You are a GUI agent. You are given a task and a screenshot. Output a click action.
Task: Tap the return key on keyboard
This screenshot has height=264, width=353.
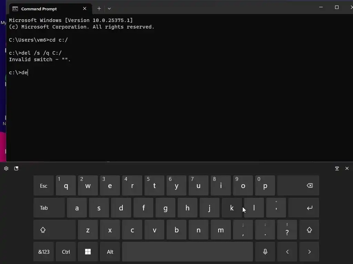[304, 208]
